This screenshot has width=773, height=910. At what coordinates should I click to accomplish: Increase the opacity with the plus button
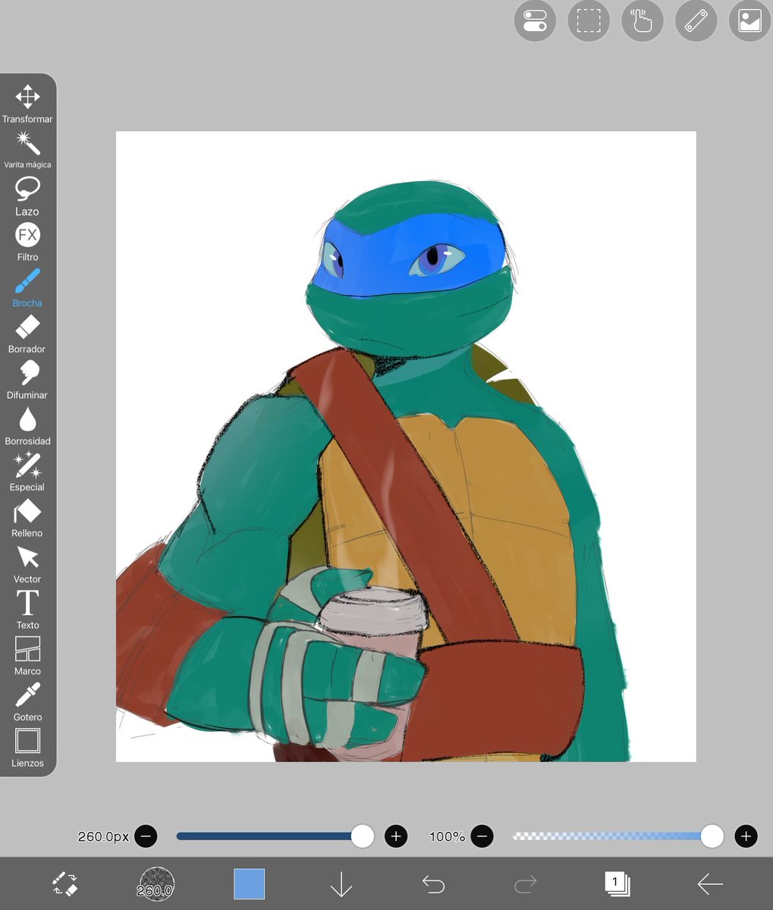point(746,836)
